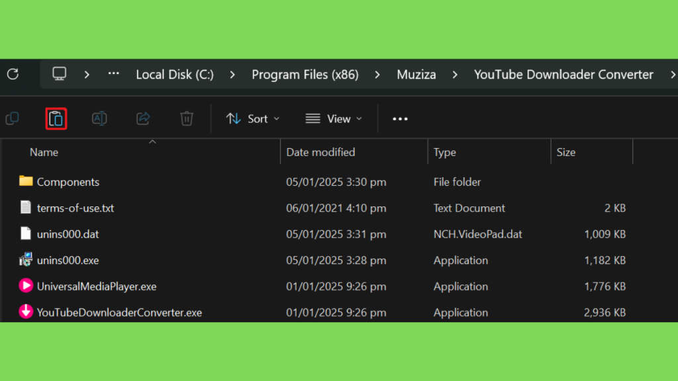Open the View dropdown
The image size is (678, 381).
point(334,119)
